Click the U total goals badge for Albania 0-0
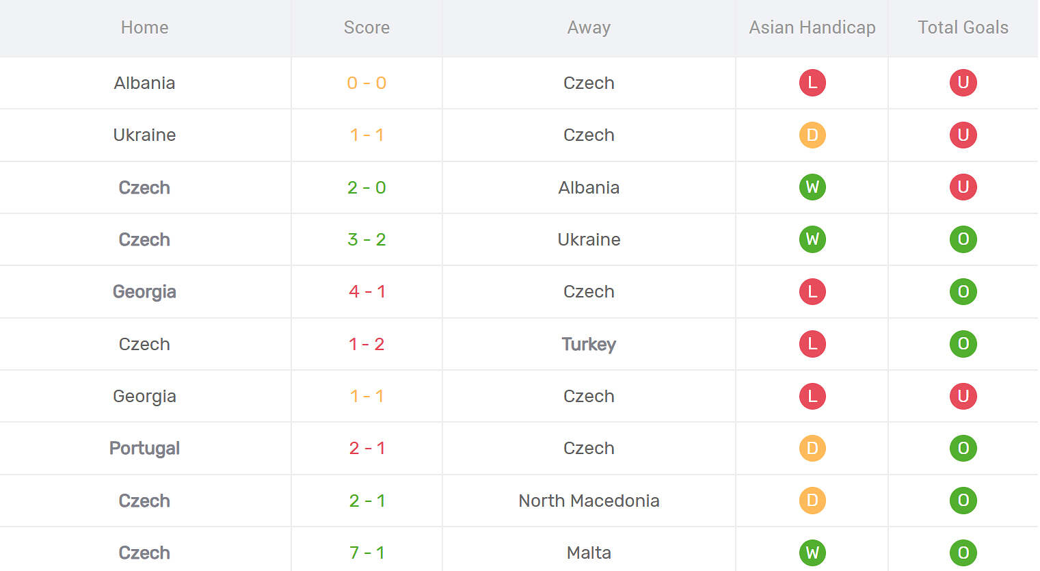1040x571 pixels. pos(963,83)
